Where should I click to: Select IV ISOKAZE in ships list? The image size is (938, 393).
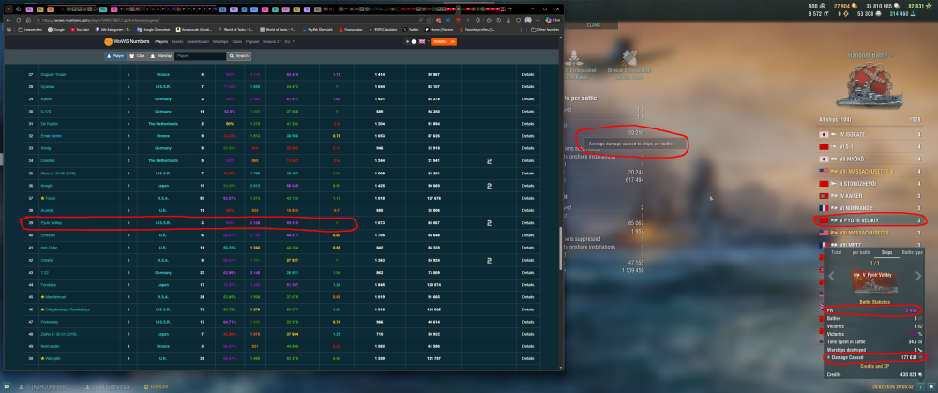click(871, 134)
